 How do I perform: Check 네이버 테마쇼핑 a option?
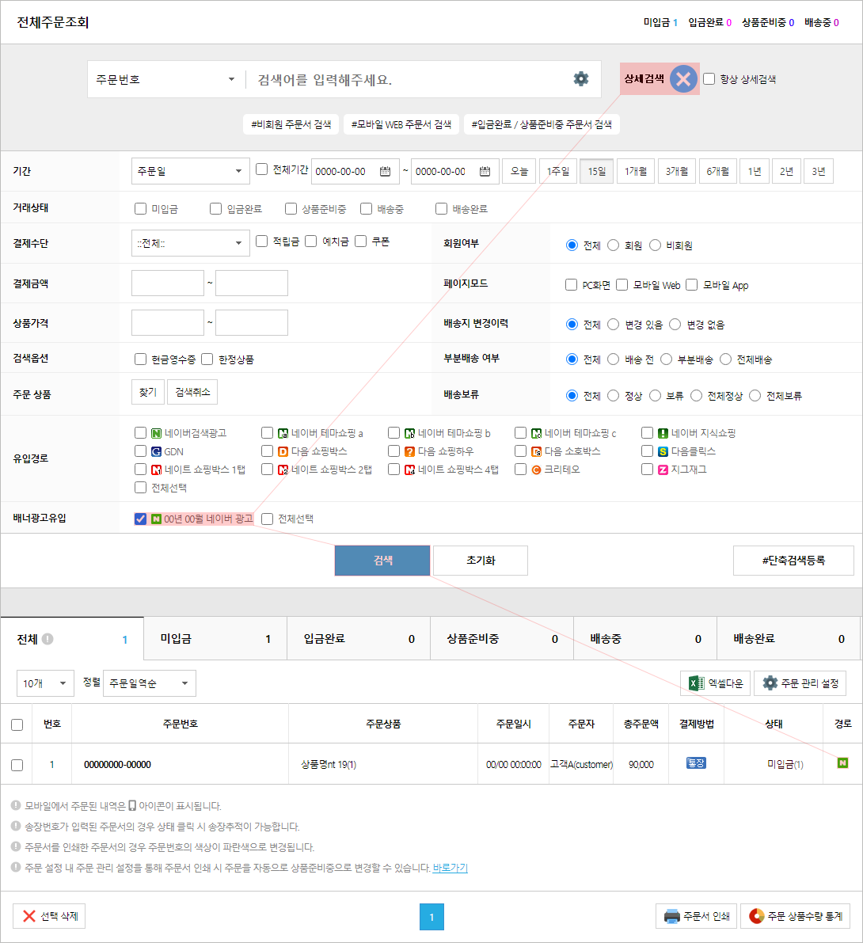pos(268,433)
